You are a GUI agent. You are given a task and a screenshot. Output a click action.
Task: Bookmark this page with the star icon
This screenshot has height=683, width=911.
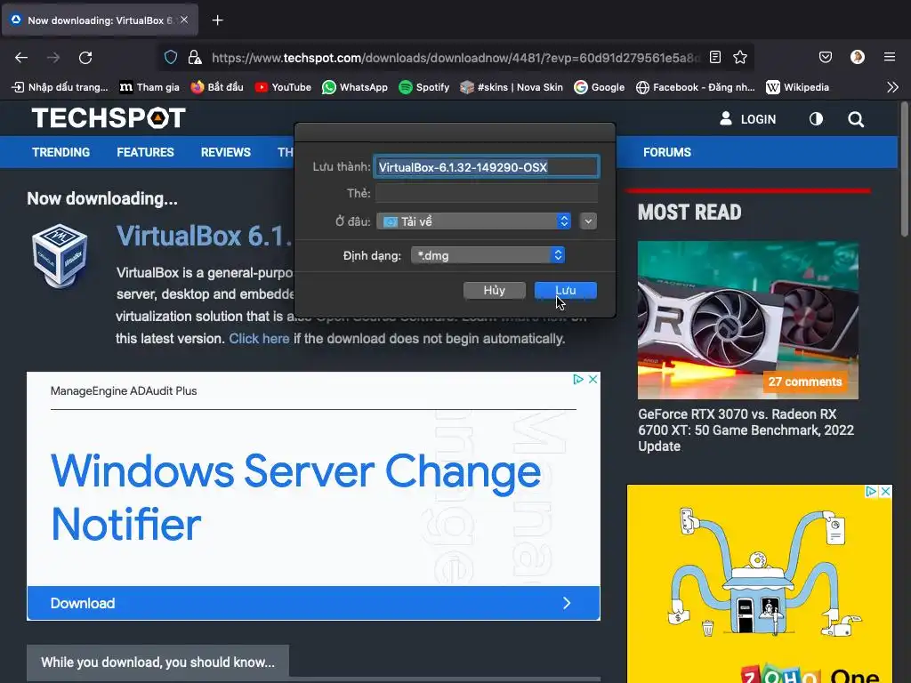tap(740, 57)
